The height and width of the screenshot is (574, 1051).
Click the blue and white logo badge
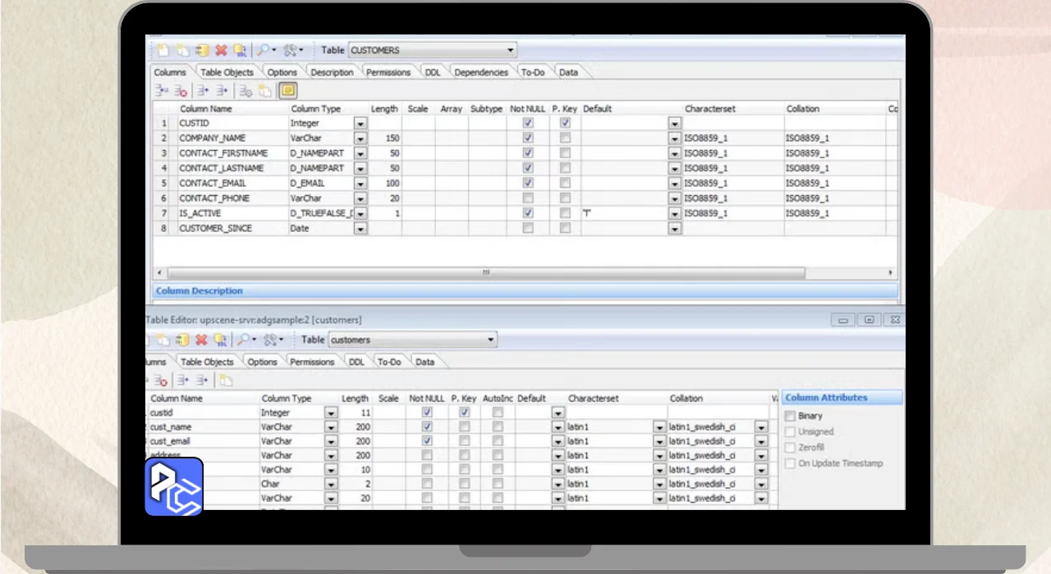click(174, 487)
